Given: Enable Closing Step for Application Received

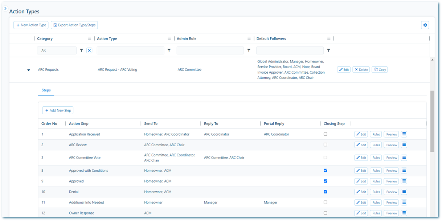Looking at the screenshot, I should (326, 134).
